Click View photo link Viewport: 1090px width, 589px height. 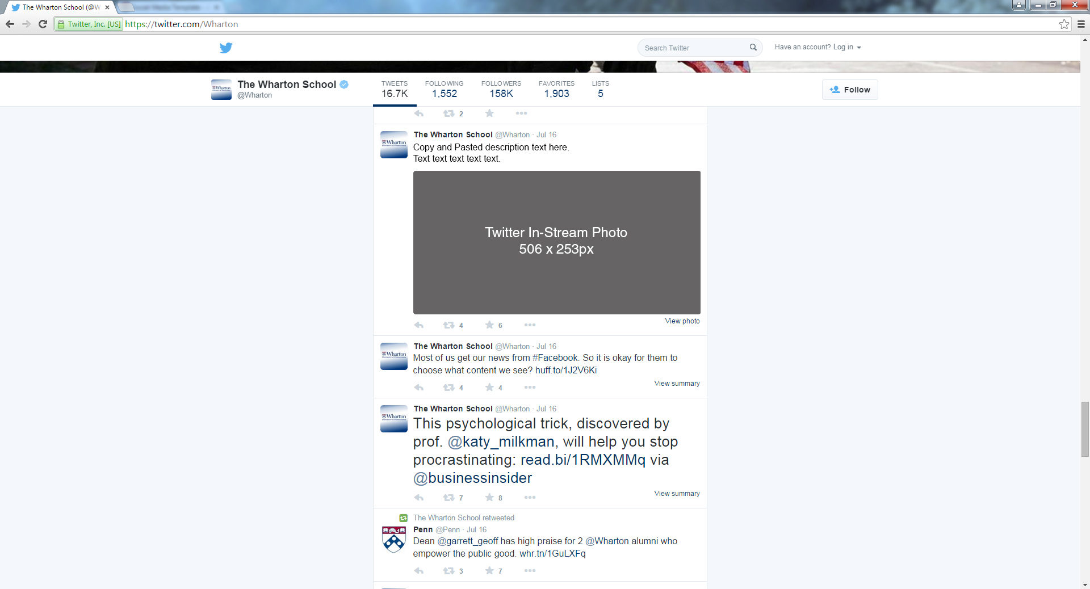pyautogui.click(x=682, y=321)
